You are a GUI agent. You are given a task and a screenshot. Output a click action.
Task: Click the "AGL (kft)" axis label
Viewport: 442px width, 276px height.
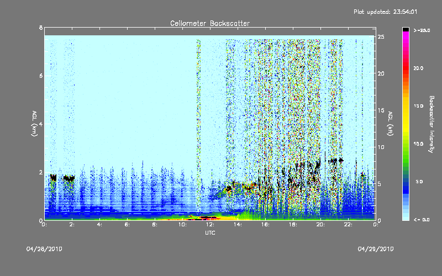pyautogui.click(x=391, y=124)
